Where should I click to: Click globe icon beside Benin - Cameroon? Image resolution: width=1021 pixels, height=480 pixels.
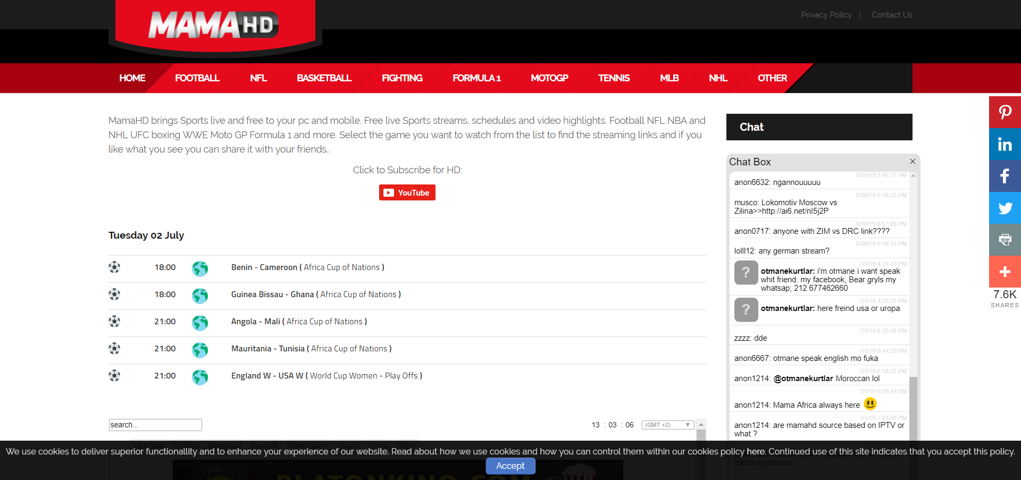point(200,268)
